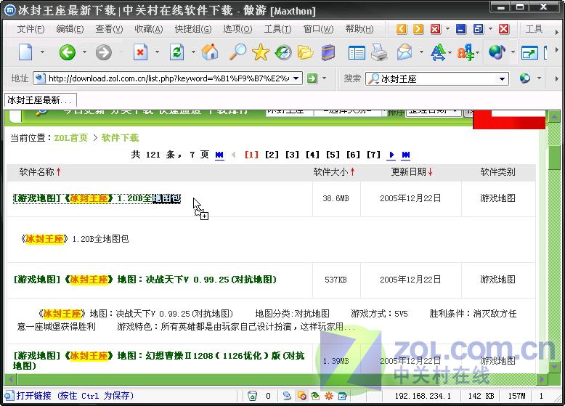The width and height of the screenshot is (565, 406).
Task: Click the blue book icon in toolbar
Action: coord(328,52)
